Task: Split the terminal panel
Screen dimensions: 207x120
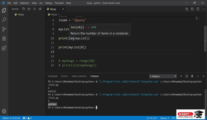Action: [x=187, y=76]
